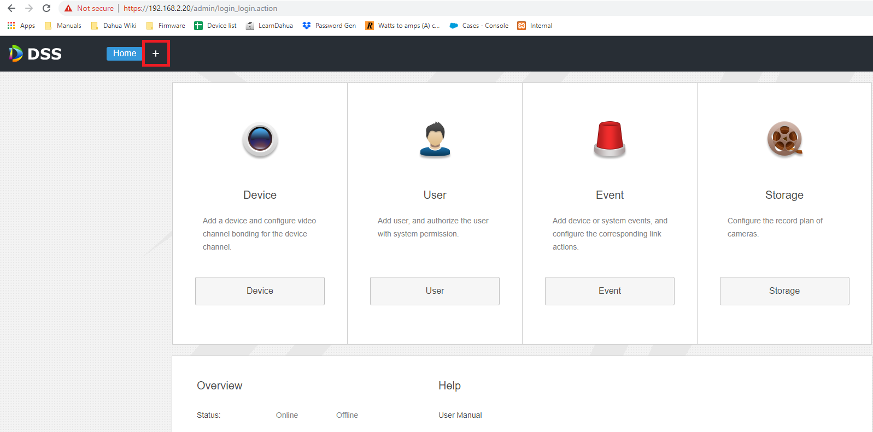Open the User Manual link
The image size is (873, 432).
[460, 415]
